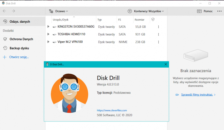
Task: Open Pomoc help panel
Action: point(208,11)
